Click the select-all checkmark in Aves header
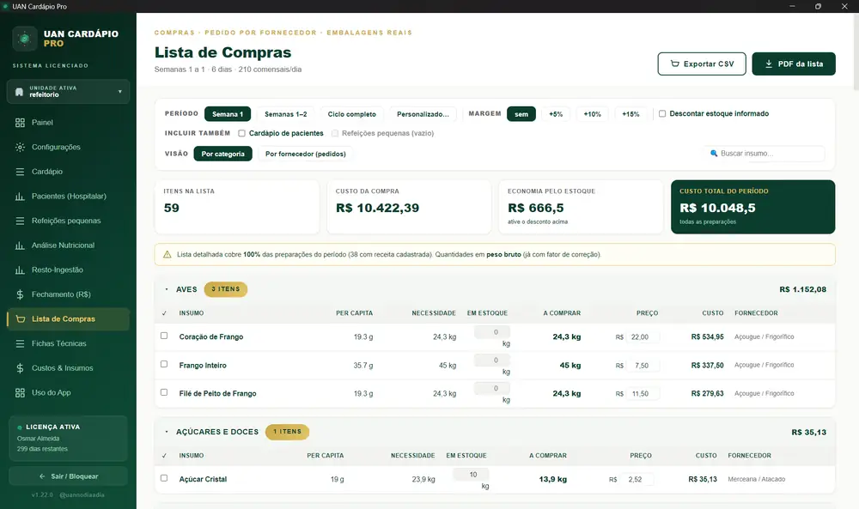 (164, 313)
